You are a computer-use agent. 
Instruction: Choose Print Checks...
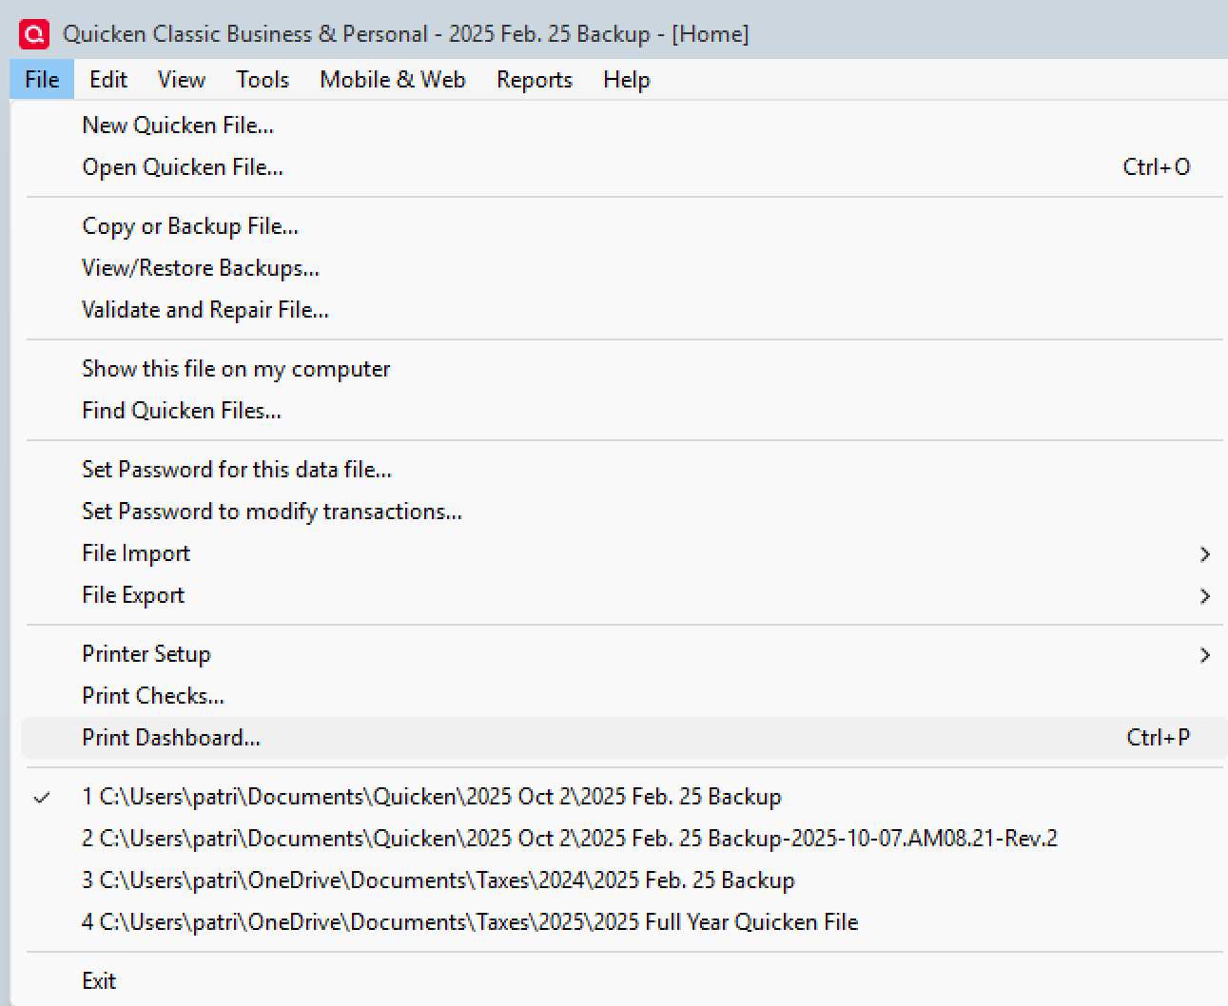(x=624, y=696)
